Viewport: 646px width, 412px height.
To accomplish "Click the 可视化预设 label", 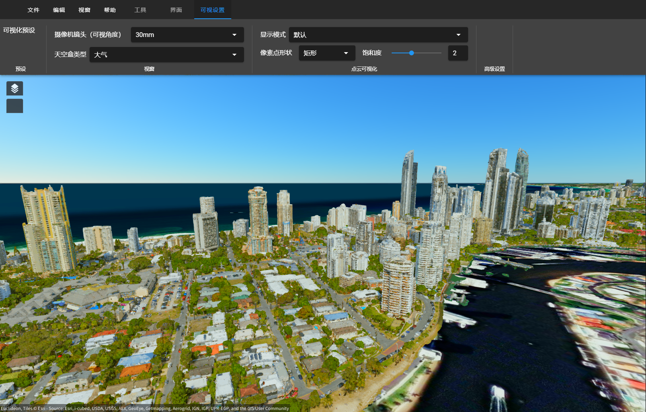I will click(19, 30).
